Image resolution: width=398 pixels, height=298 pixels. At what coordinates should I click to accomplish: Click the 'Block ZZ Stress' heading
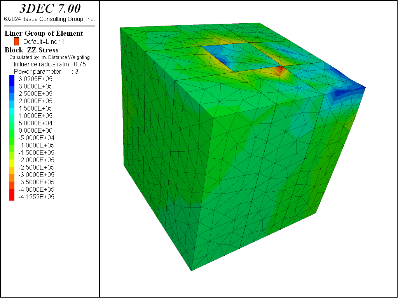(31, 50)
